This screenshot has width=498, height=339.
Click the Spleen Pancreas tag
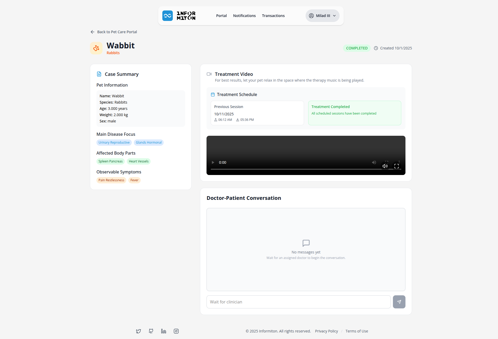click(111, 161)
